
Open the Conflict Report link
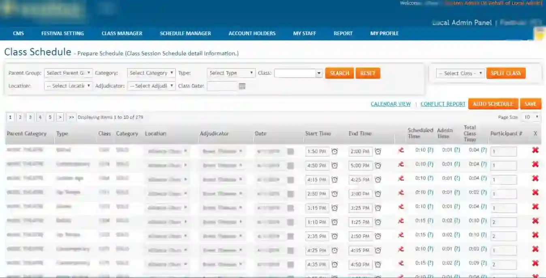pyautogui.click(x=443, y=104)
